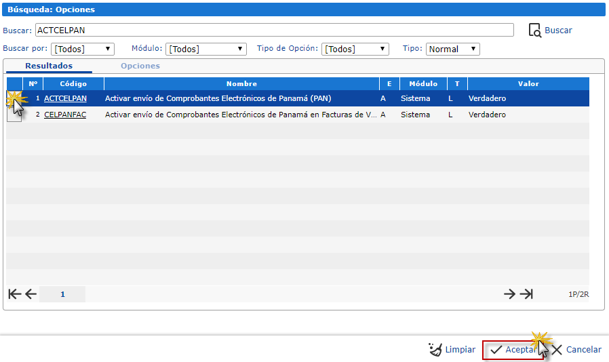This screenshot has height=362, width=609.
Task: Click the Buscar text input field
Action: [x=275, y=30]
